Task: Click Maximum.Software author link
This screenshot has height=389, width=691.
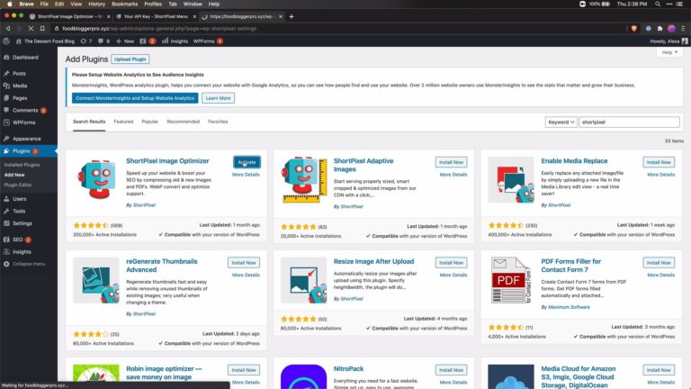Action: click(x=569, y=307)
